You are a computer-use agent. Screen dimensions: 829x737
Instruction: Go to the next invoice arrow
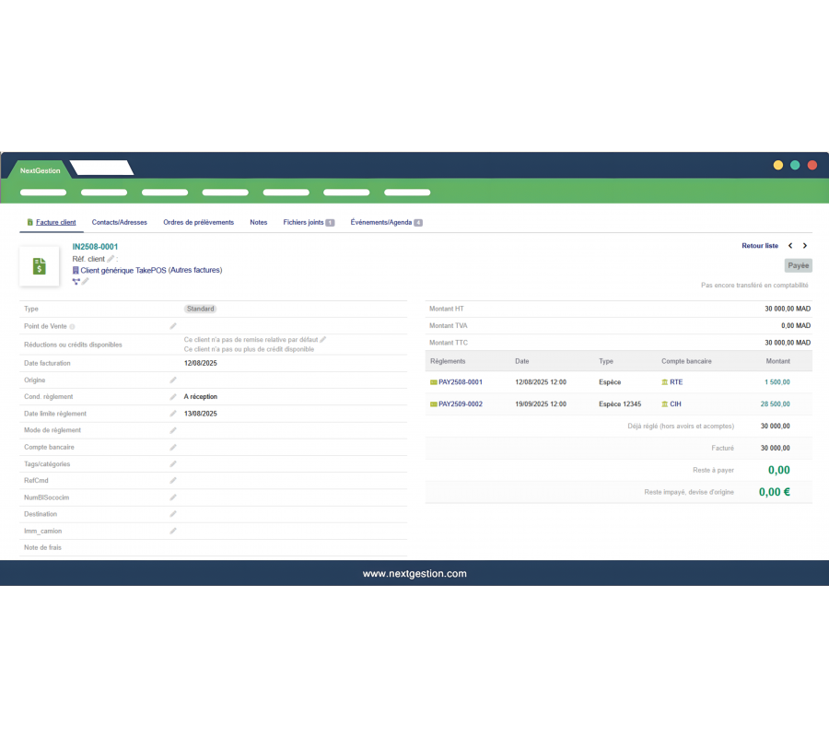click(805, 246)
